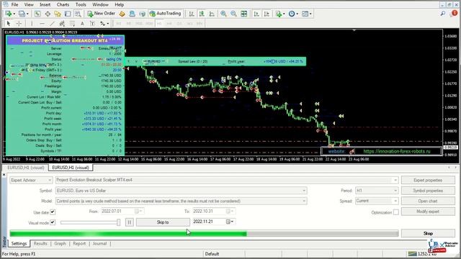
Task: Open the Charts menu
Action: click(x=63, y=5)
